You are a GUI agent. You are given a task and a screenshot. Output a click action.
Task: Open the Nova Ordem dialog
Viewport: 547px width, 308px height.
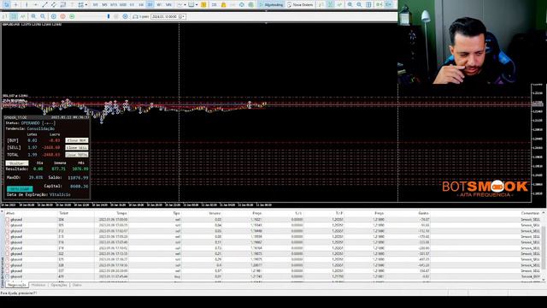pyautogui.click(x=300, y=4)
